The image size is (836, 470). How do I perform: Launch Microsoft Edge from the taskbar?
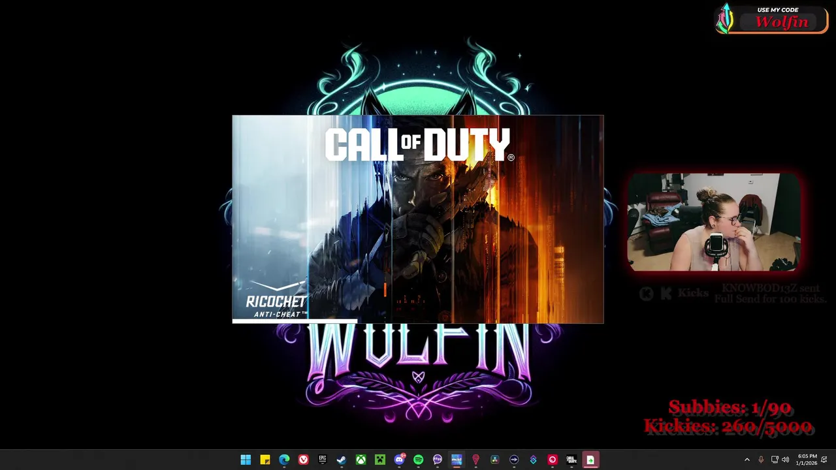pyautogui.click(x=284, y=460)
